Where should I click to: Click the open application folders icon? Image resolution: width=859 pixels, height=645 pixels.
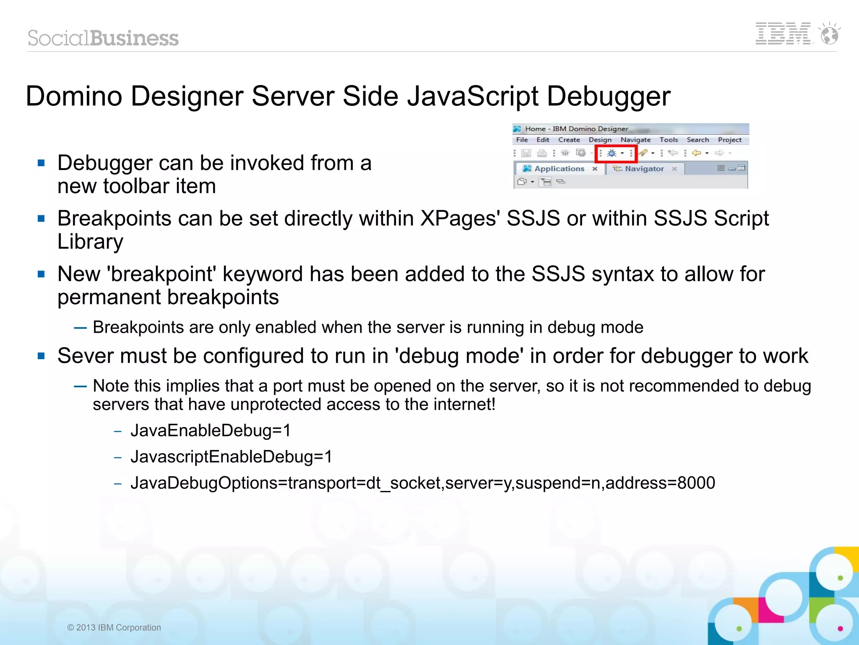pos(522,181)
